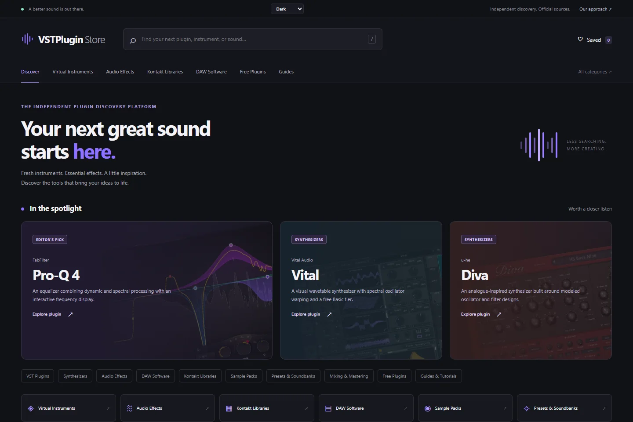Open the Pro-Q 4 spotlight card title
Viewport: 633px width, 422px height.
click(56, 275)
